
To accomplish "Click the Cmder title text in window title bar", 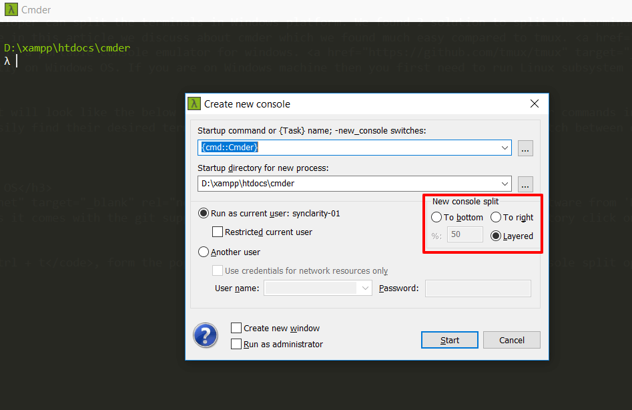I will pos(36,9).
